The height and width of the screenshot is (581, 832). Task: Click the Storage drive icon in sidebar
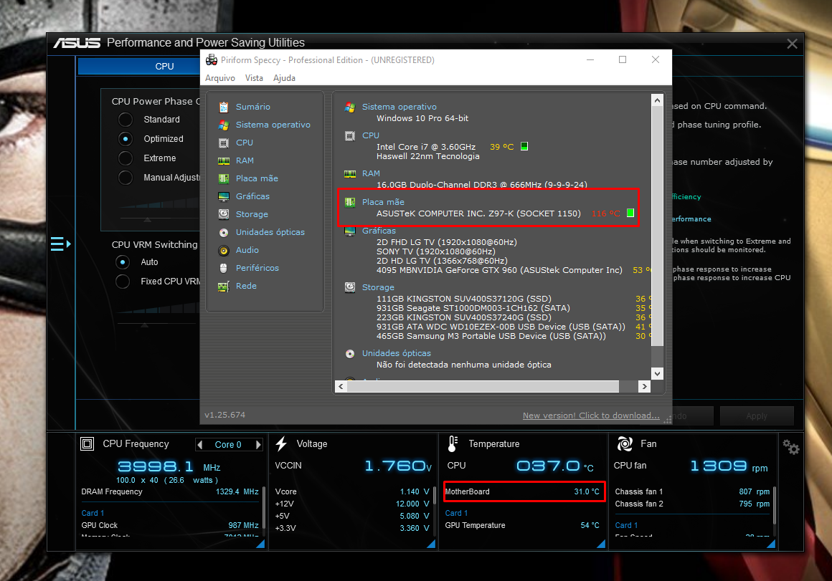tap(224, 214)
